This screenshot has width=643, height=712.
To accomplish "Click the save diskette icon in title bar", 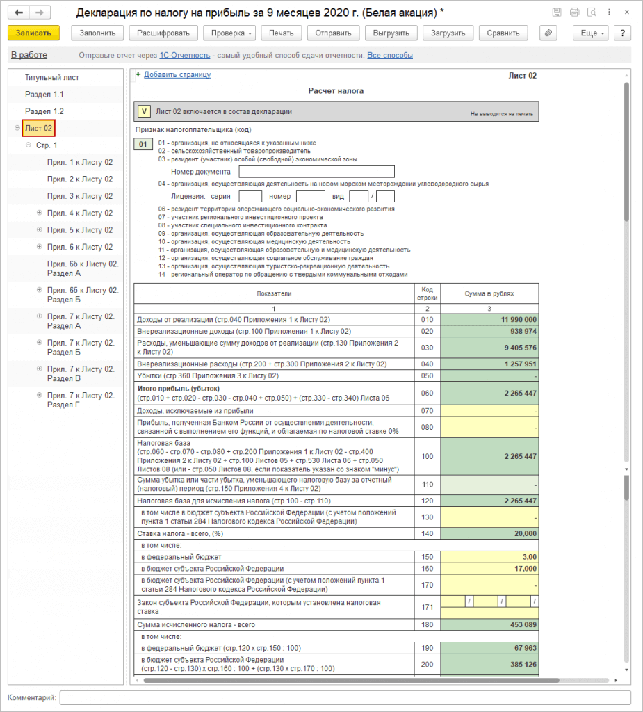I will (557, 13).
